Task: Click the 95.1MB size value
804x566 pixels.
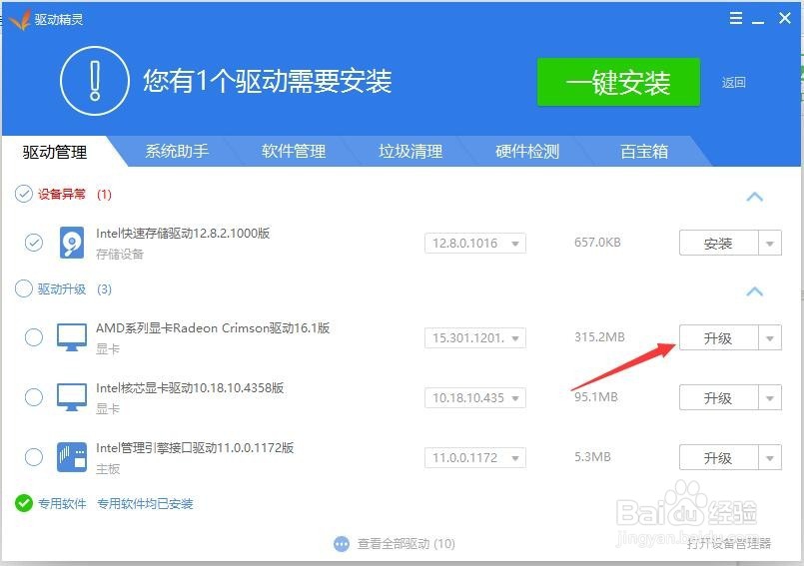Action: [596, 397]
